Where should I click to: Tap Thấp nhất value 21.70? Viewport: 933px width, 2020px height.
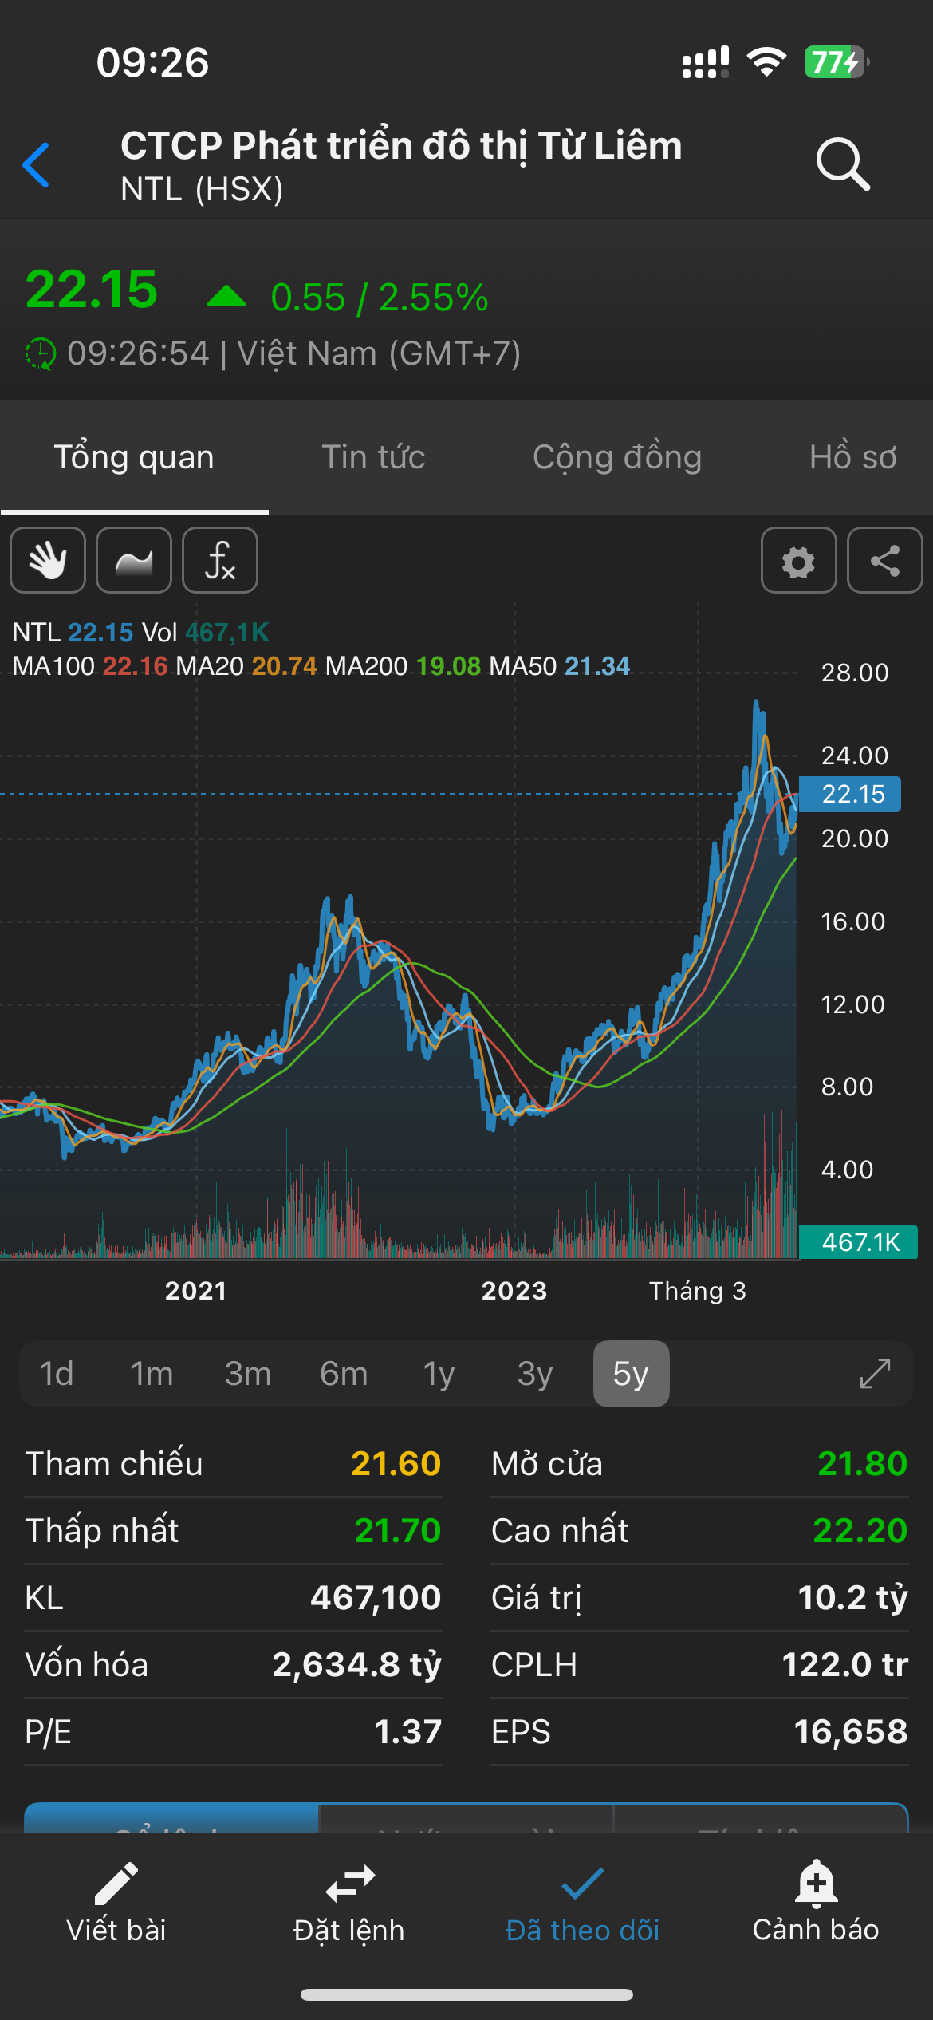click(x=397, y=1531)
